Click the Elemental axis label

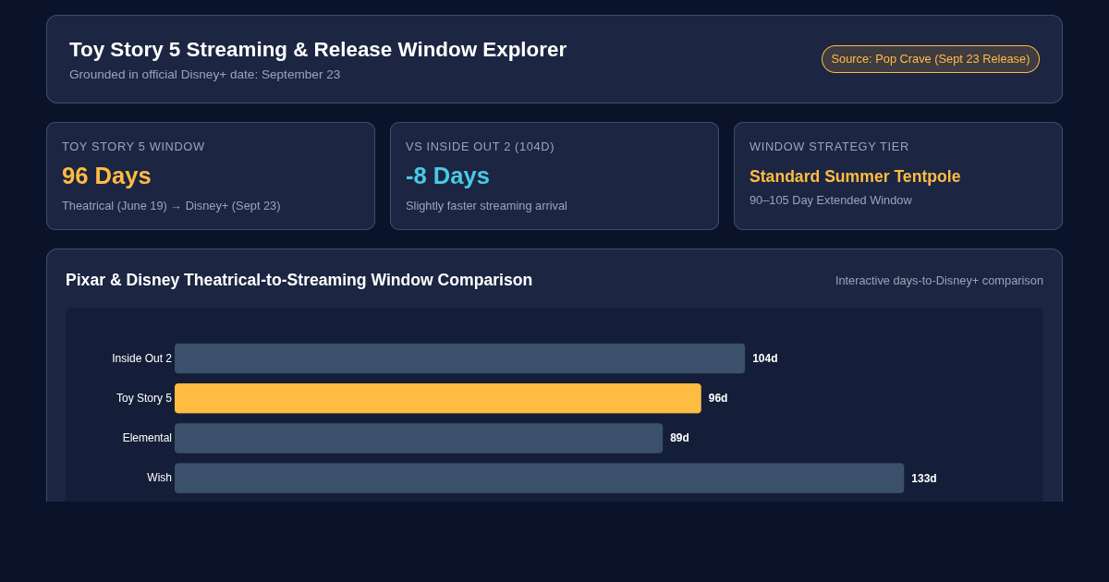147,438
